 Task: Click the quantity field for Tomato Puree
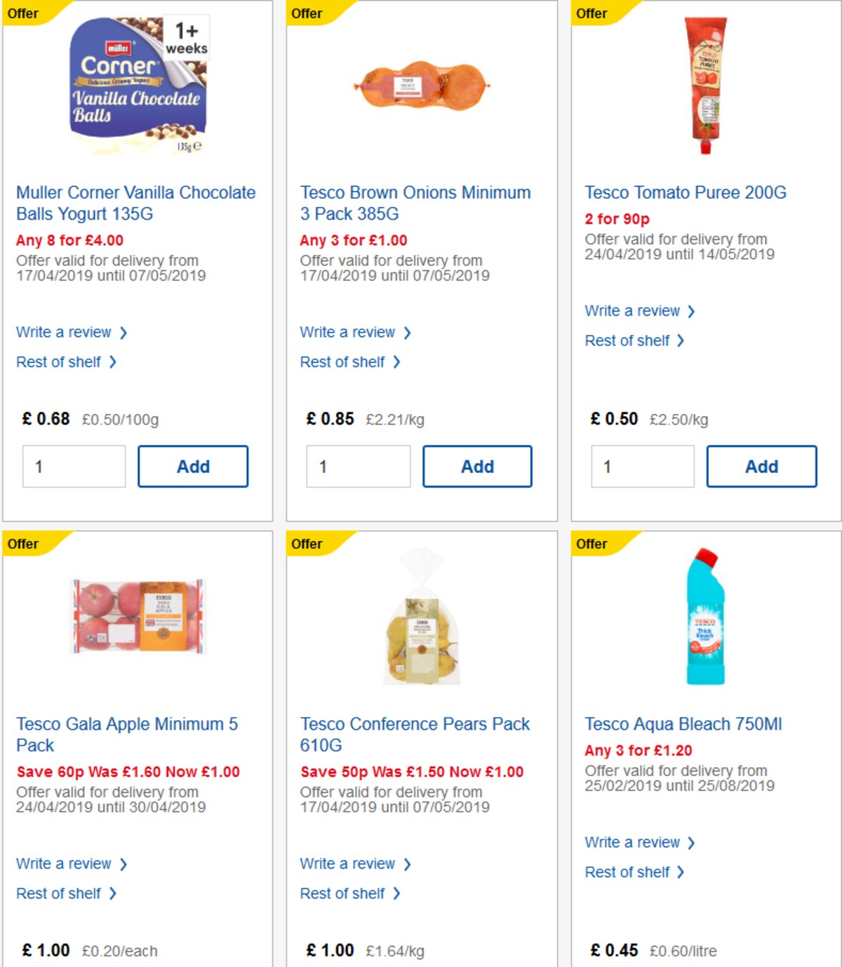(641, 466)
